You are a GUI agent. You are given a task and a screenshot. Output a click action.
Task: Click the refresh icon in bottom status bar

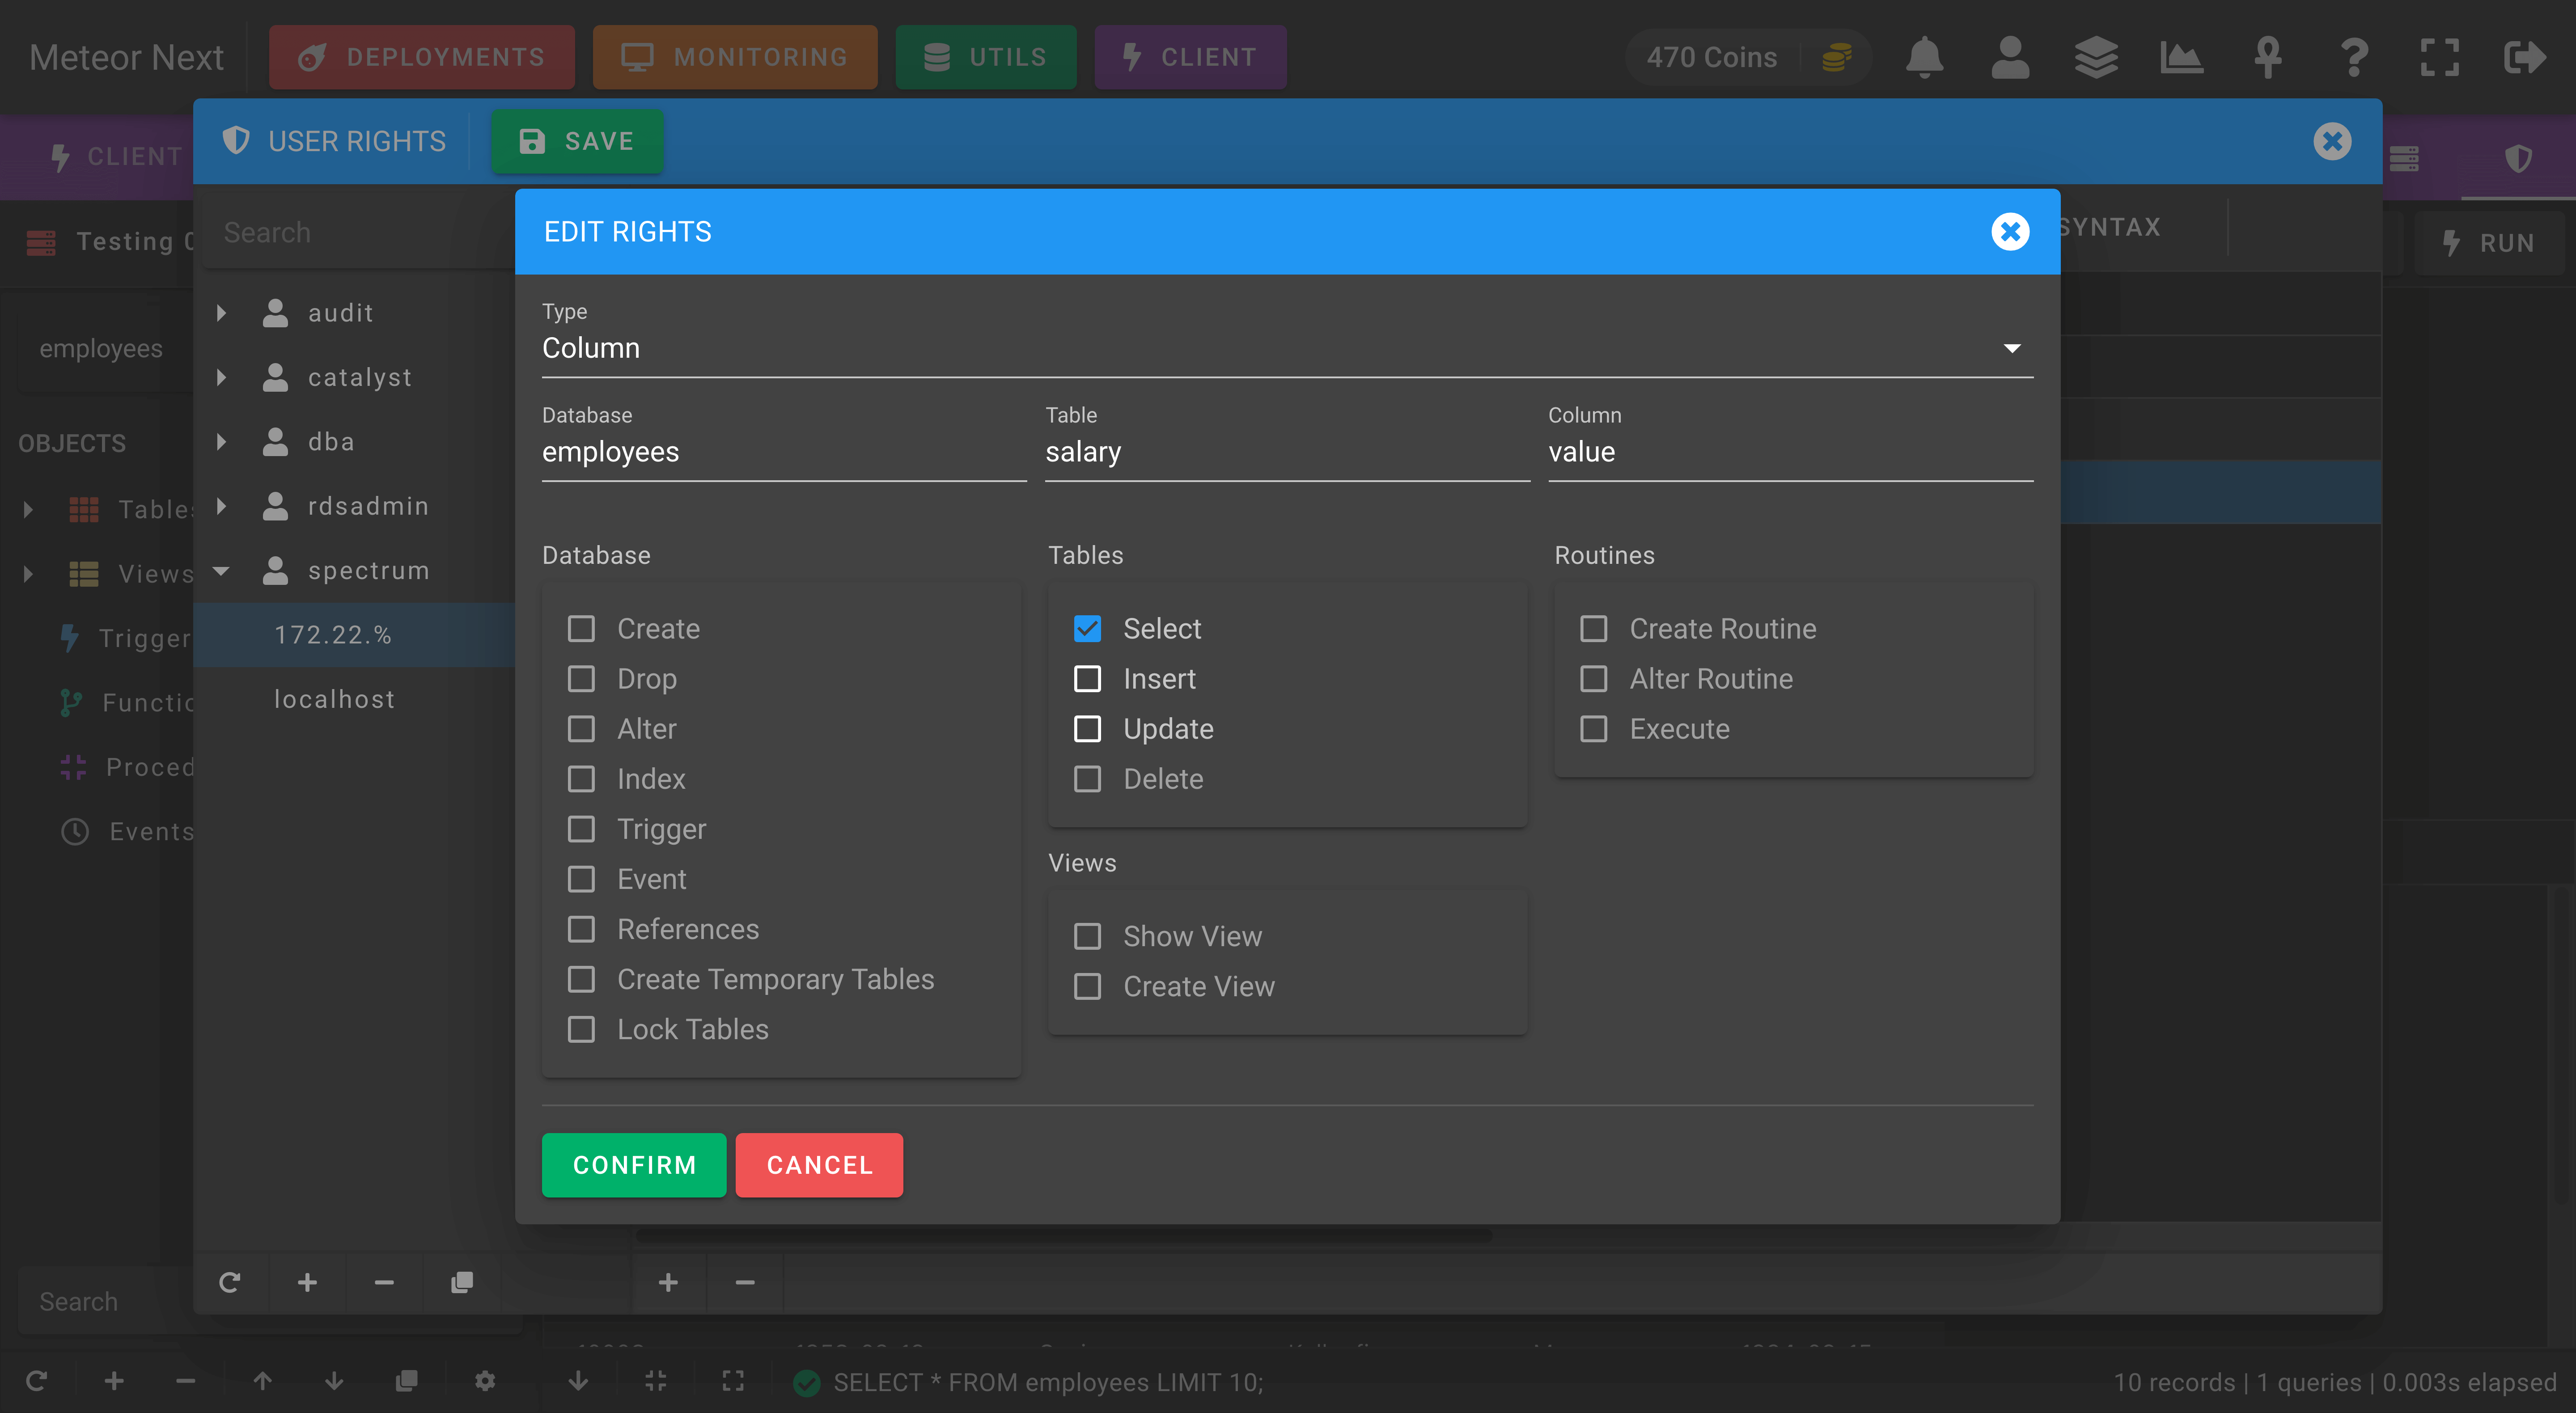pos(37,1381)
